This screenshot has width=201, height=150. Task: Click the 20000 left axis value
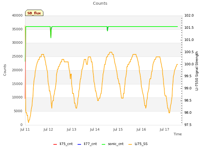tap(17, 70)
